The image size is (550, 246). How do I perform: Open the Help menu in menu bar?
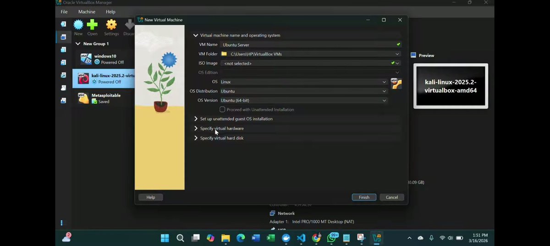coord(111,11)
